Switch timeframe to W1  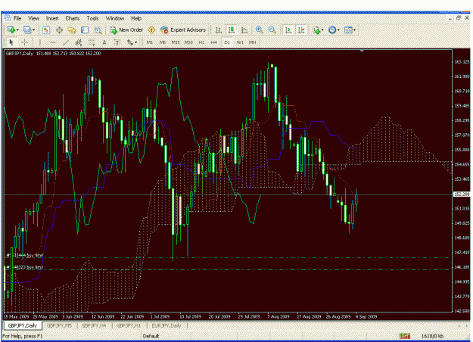240,42
